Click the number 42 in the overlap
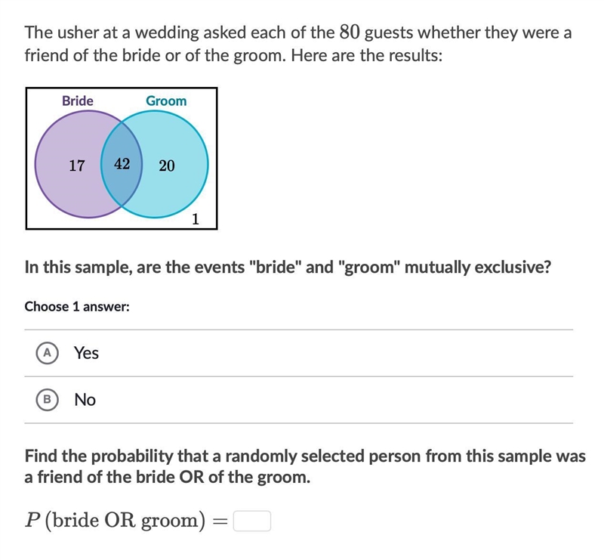 click(x=122, y=164)
